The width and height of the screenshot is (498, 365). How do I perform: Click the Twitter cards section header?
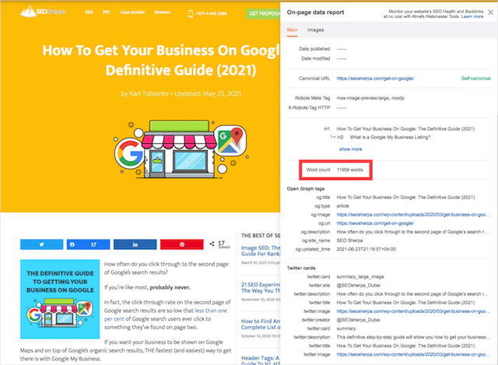[x=301, y=268]
